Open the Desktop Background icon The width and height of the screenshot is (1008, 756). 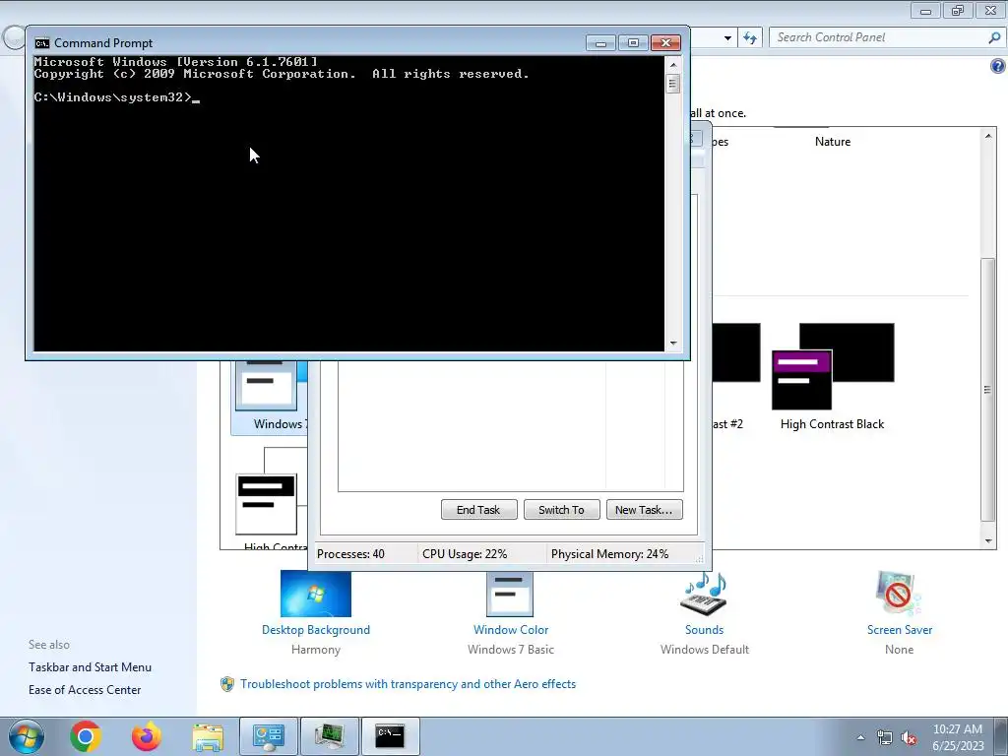point(316,594)
